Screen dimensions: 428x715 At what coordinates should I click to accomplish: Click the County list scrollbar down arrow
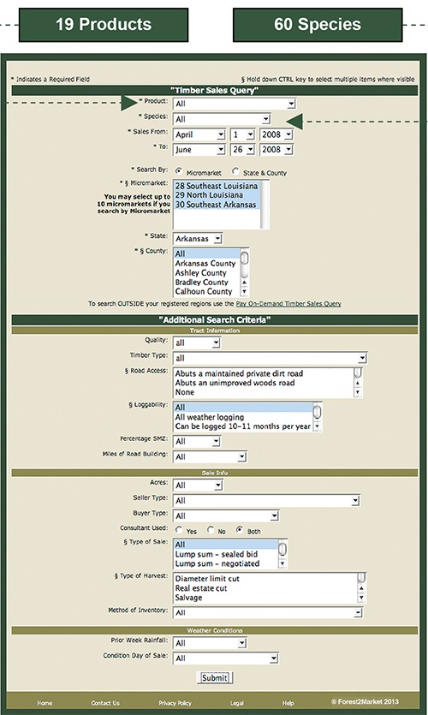click(x=244, y=292)
